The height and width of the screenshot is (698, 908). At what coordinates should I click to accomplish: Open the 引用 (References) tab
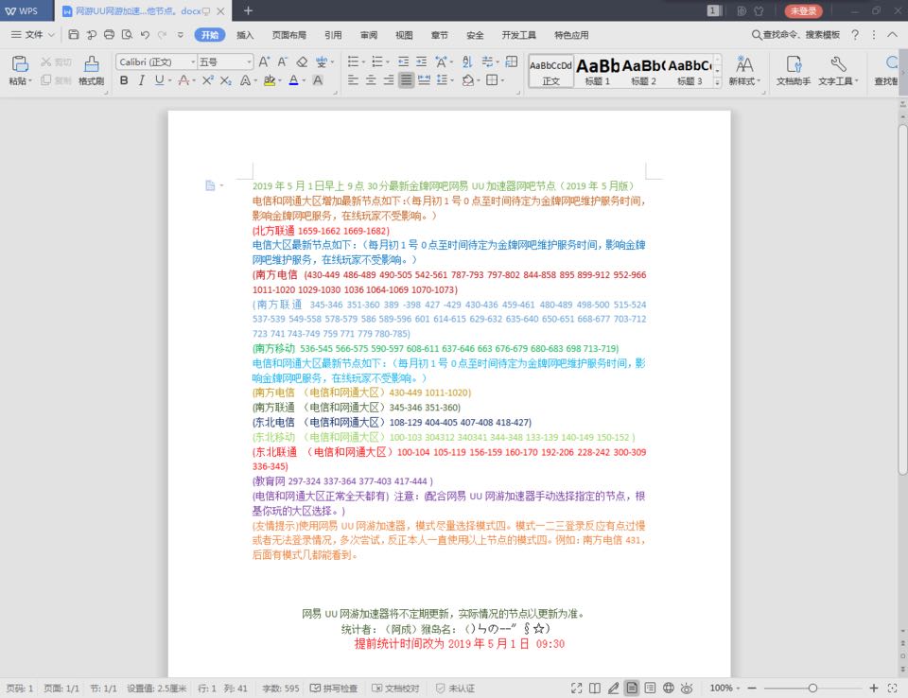tap(333, 35)
